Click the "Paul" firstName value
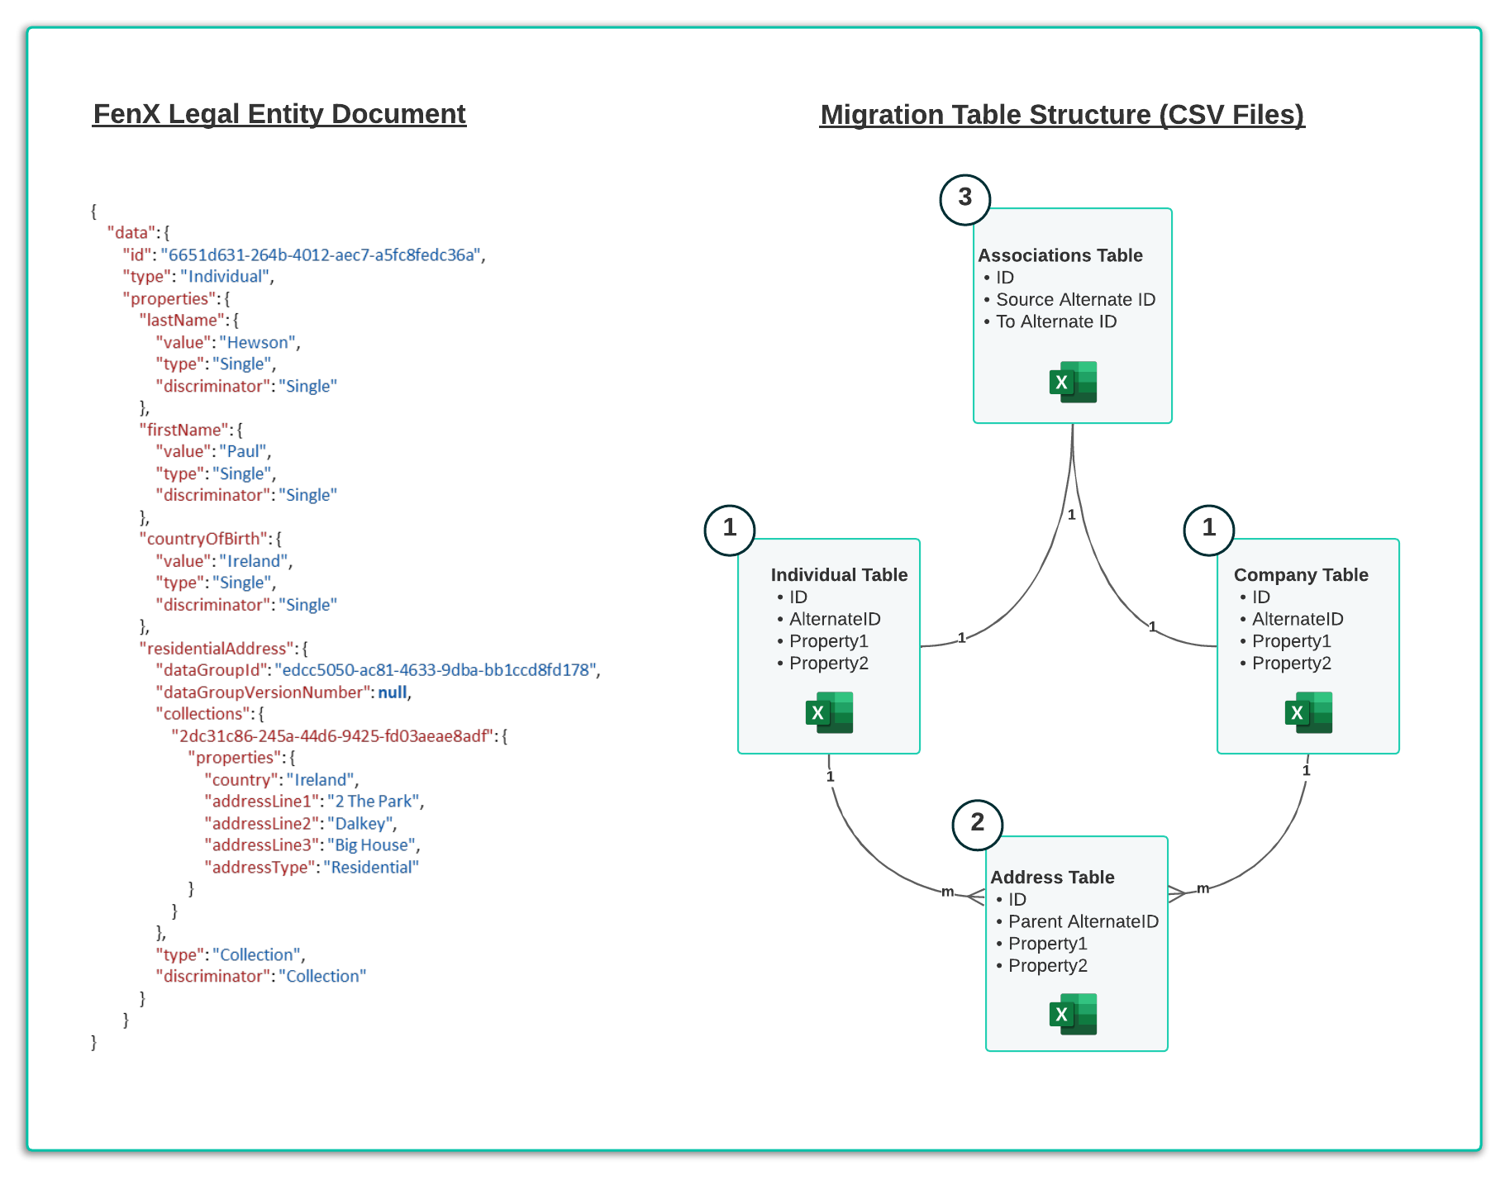This screenshot has width=1505, height=1180. point(244,452)
